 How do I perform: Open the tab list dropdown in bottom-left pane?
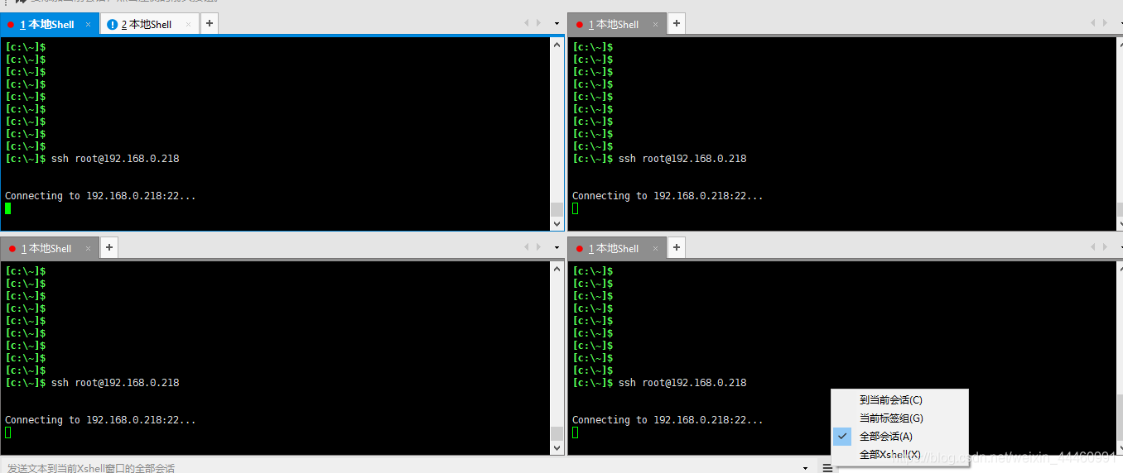557,247
